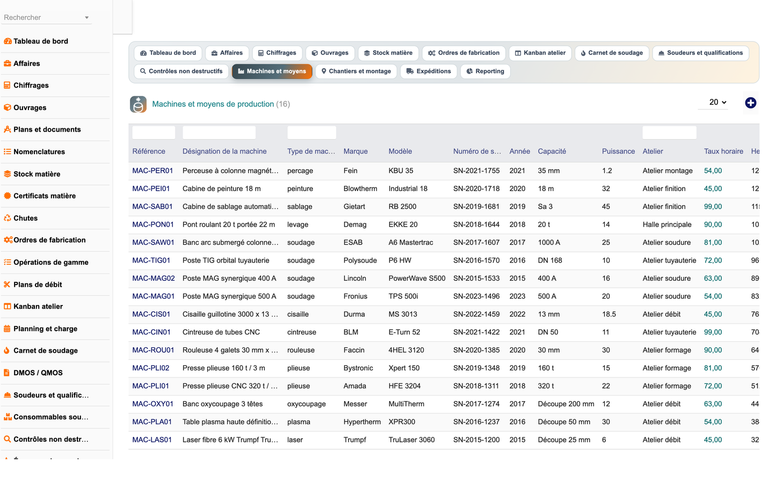Click the brand cell 'Hypertherm'
Screen dimensions: 776x480
pos(362,422)
